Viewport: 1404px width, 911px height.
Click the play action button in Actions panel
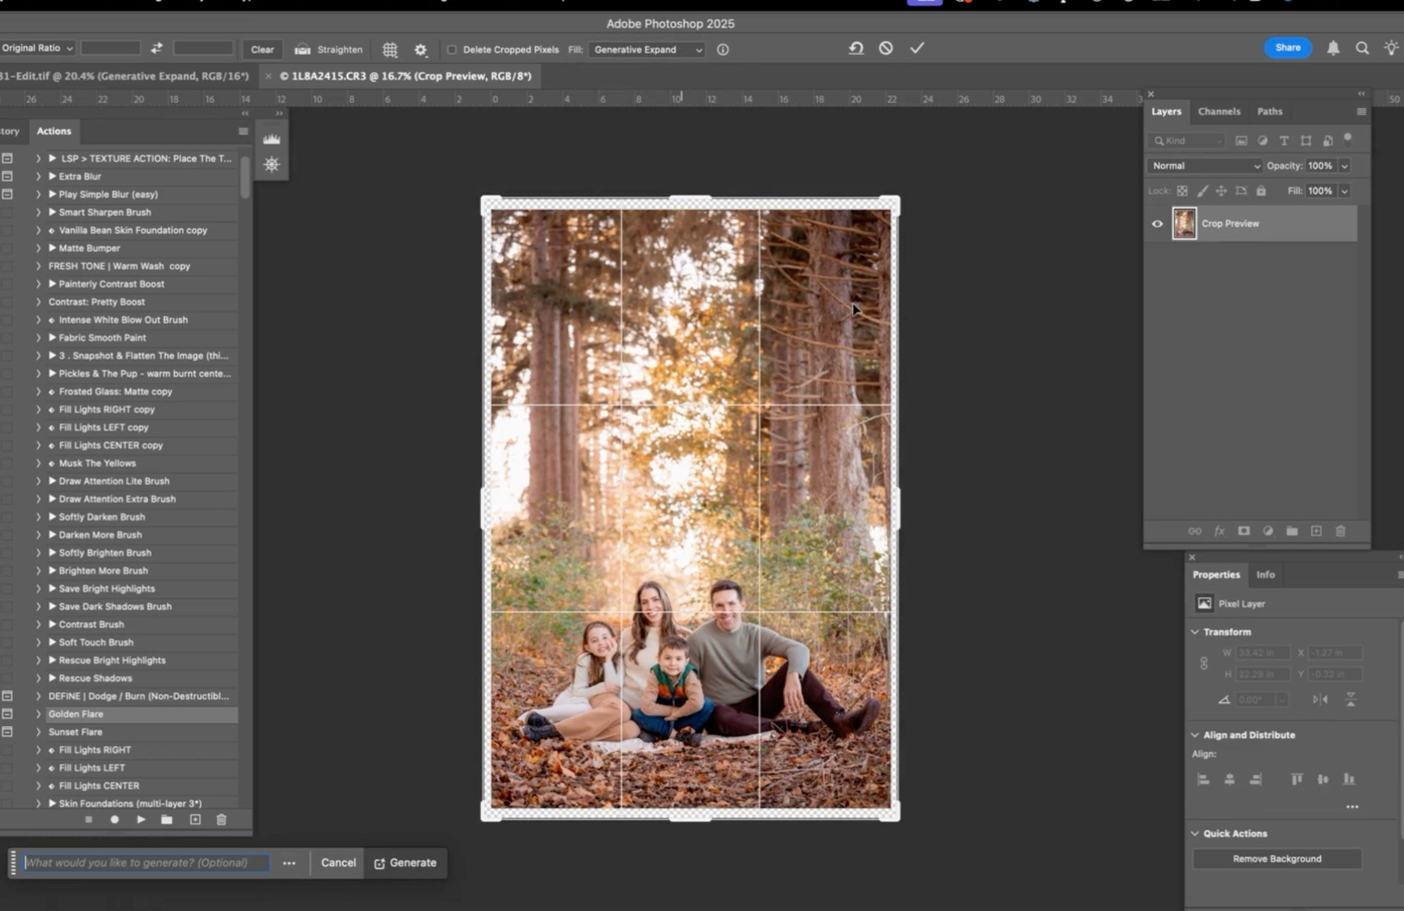tap(141, 819)
